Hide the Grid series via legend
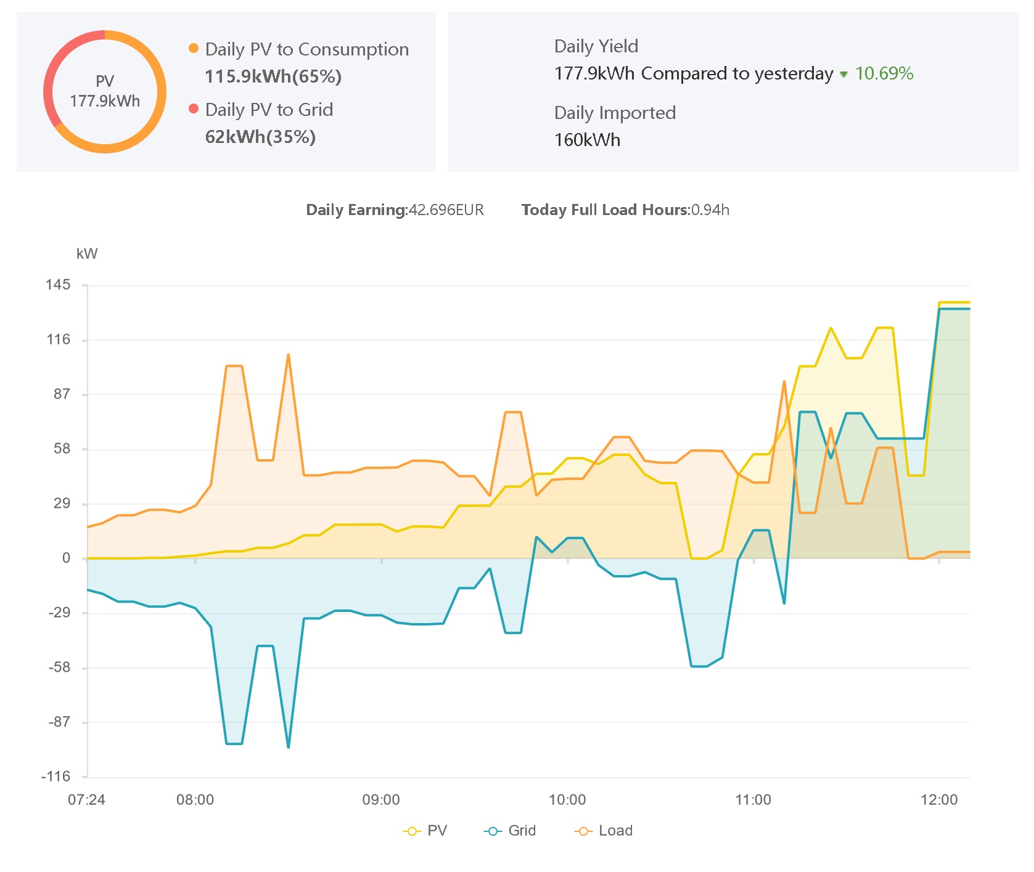This screenshot has width=1034, height=872. point(510,831)
